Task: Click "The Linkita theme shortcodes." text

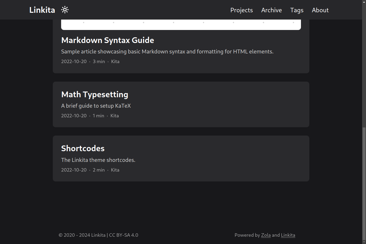Action: [x=98, y=160]
